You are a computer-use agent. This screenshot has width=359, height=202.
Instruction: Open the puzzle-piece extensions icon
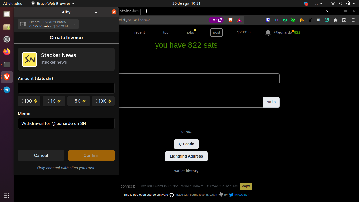pyautogui.click(x=335, y=20)
